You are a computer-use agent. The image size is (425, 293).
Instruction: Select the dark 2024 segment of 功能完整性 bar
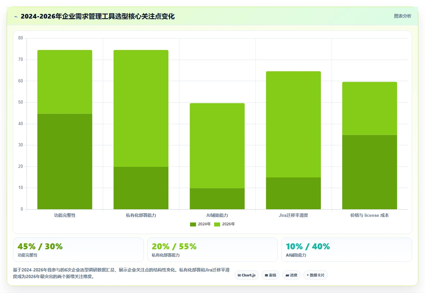pos(65,162)
